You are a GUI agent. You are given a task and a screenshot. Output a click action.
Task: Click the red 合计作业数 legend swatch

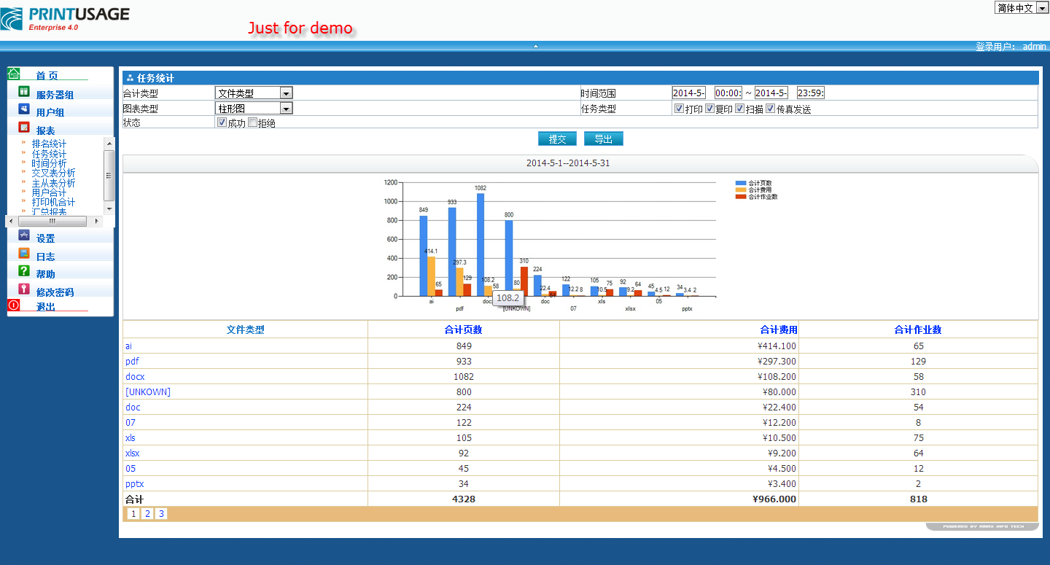click(741, 197)
